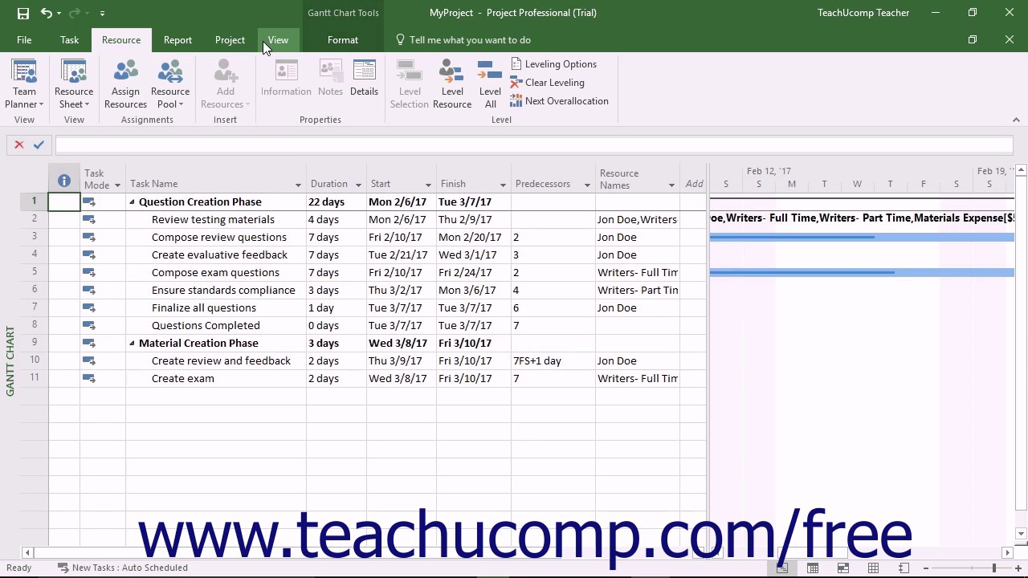Open the Resource Sheet view
Image resolution: width=1028 pixels, height=578 pixels.
[74, 83]
